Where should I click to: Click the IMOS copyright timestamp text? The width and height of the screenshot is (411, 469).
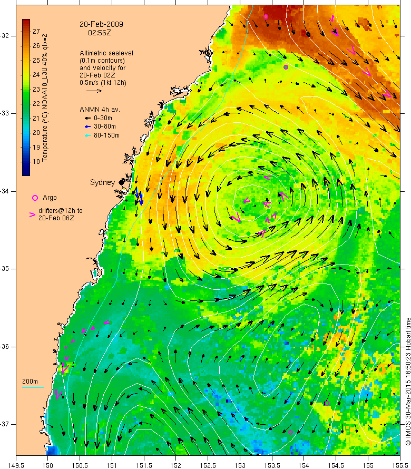click(x=408, y=382)
